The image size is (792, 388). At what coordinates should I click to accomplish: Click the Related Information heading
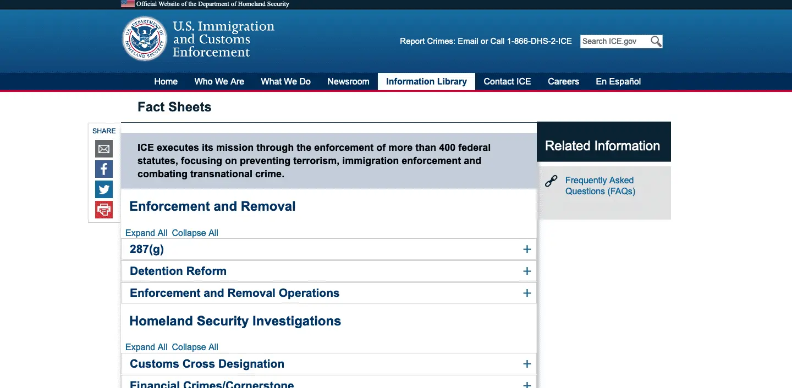(x=602, y=146)
